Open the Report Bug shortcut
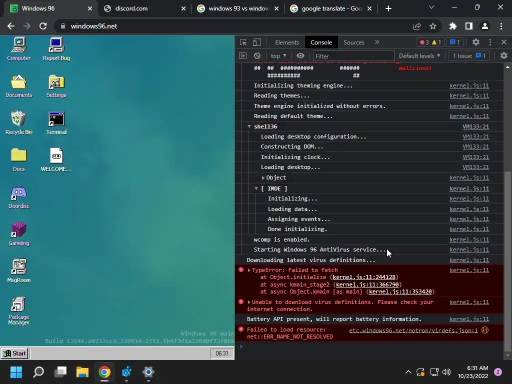The width and height of the screenshot is (512, 384). coord(56,49)
